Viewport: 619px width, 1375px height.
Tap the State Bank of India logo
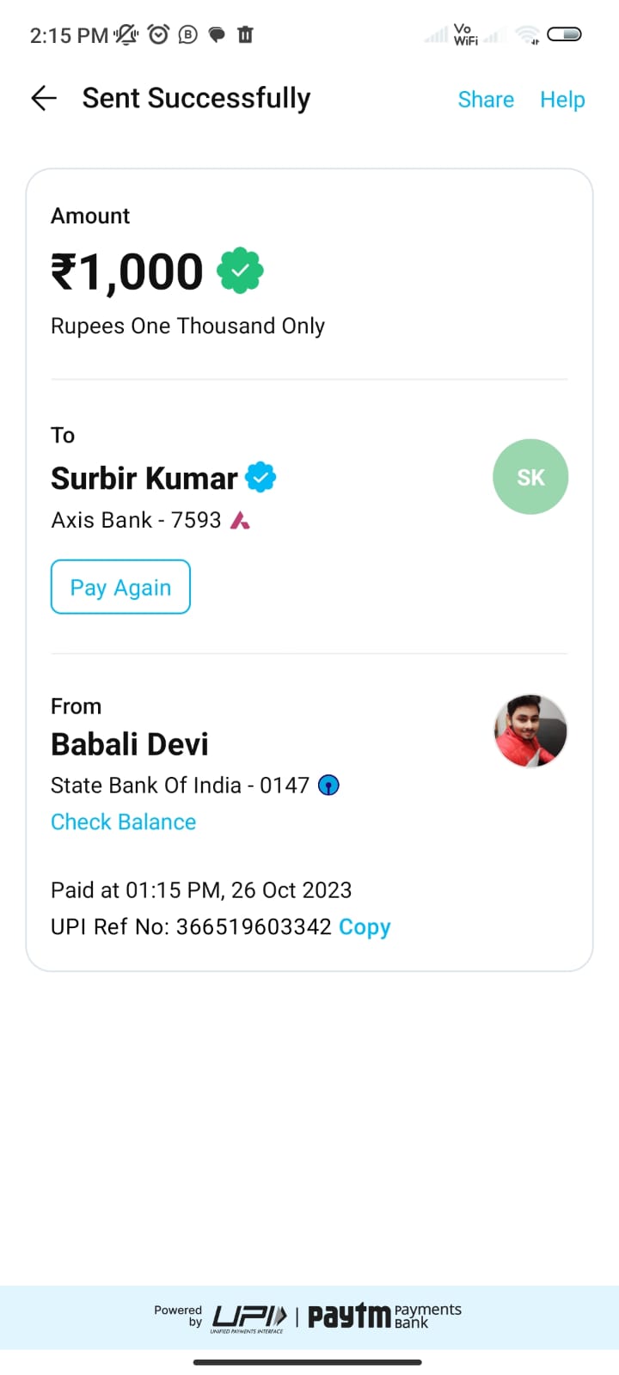click(328, 785)
